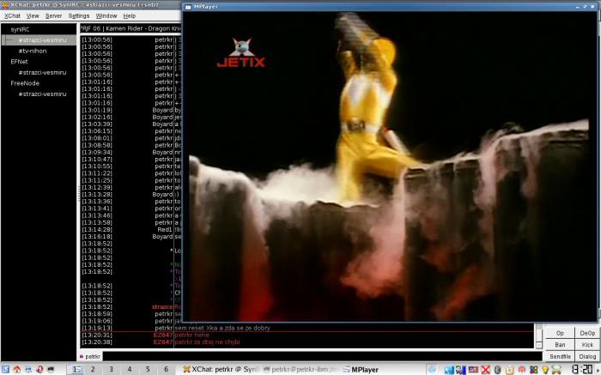
Task: Switch to virtual desktop 5
Action: [x=148, y=369]
